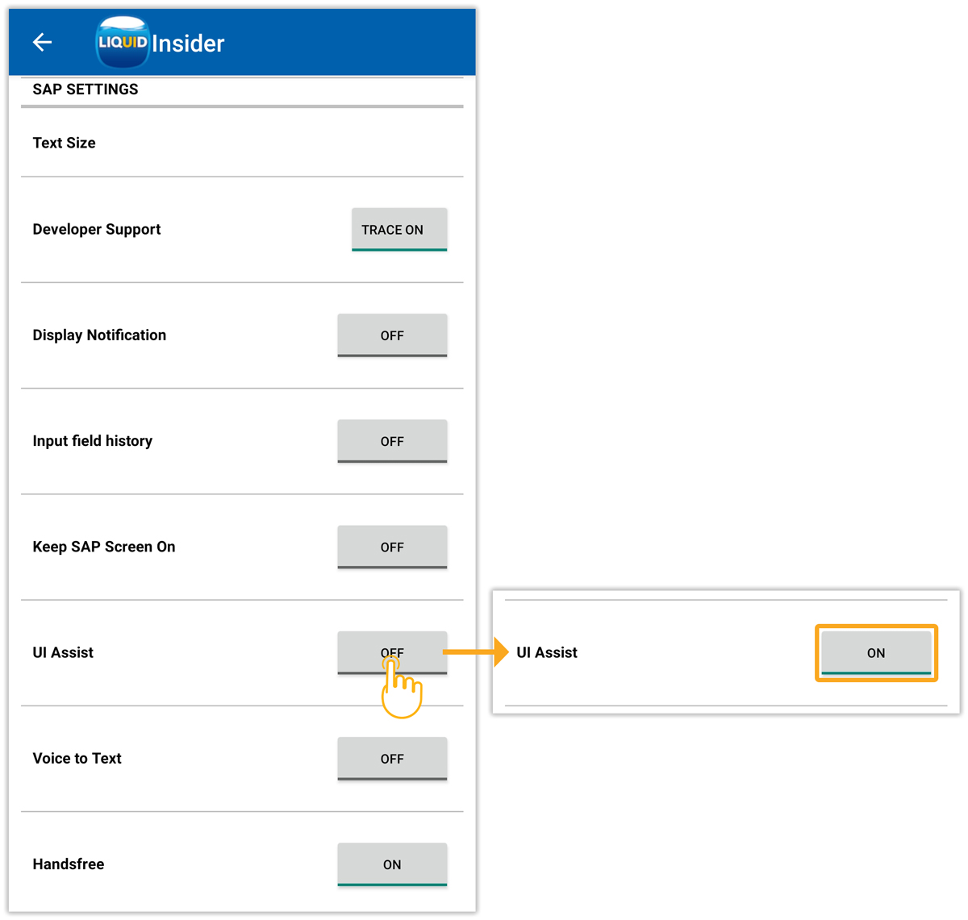Viewport: 968px width, 920px height.
Task: Click the Developer Support label
Action: tap(97, 230)
